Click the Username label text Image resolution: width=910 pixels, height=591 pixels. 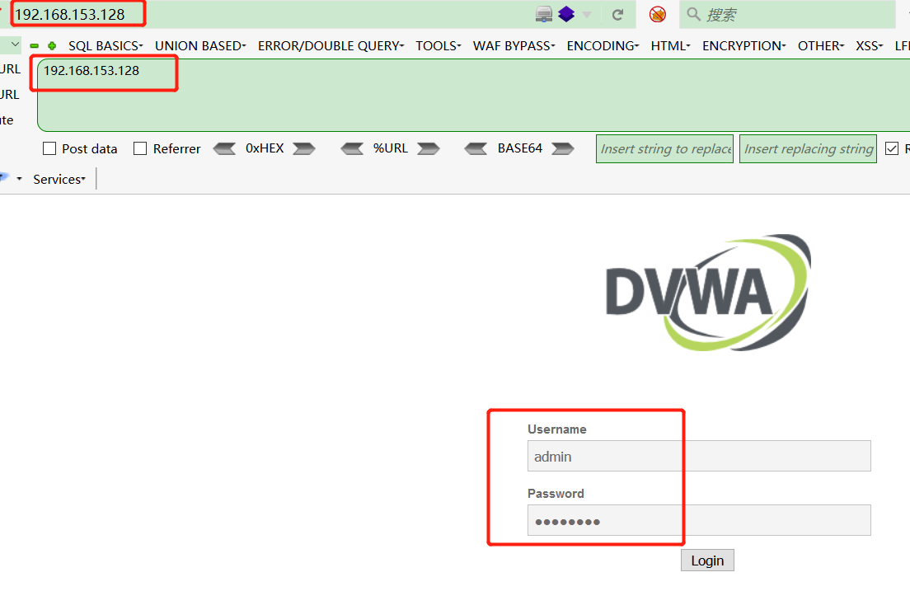pyautogui.click(x=557, y=429)
